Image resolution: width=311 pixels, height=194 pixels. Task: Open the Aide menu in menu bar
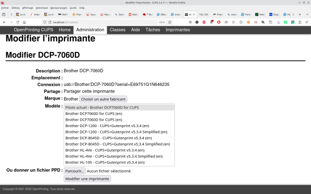82,8
